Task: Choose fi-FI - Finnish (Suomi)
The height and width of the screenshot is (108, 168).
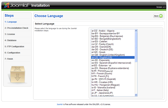Action: click(x=113, y=74)
